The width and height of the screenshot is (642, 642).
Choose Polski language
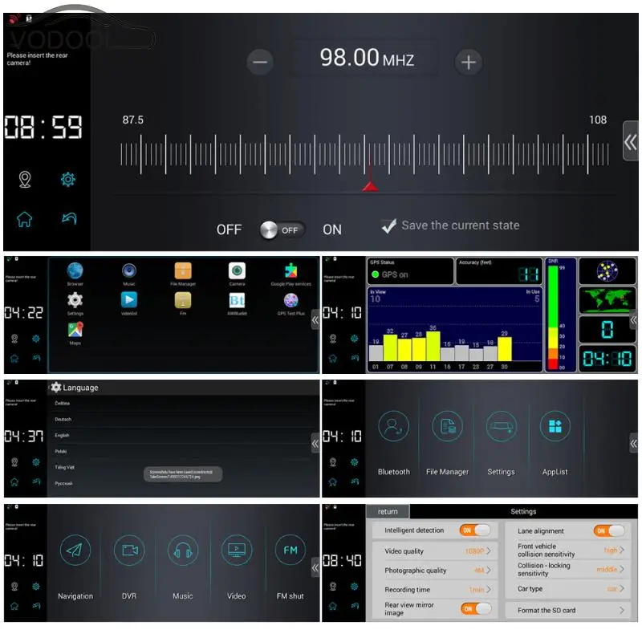pos(183,451)
